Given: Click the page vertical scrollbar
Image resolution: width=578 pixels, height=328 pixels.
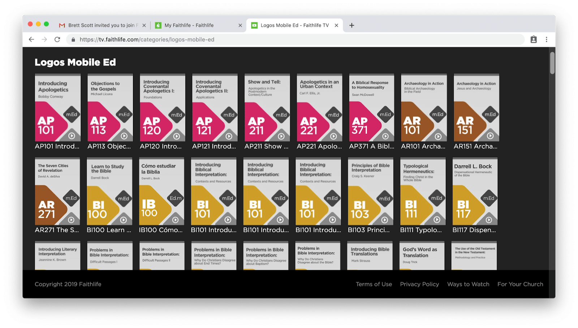Looking at the screenshot, I should [x=552, y=63].
